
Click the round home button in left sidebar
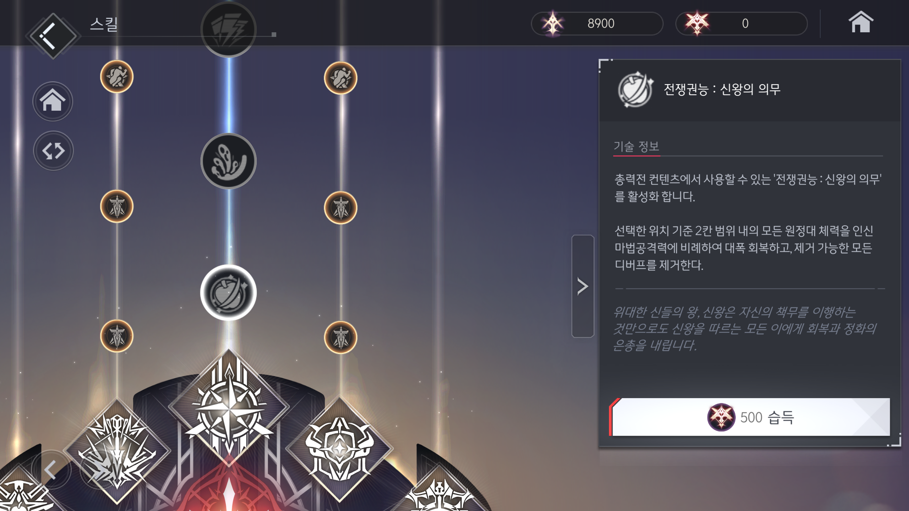tap(53, 101)
